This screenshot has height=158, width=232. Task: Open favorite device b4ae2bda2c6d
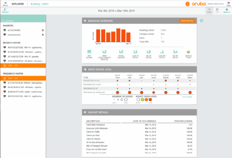point(14,35)
